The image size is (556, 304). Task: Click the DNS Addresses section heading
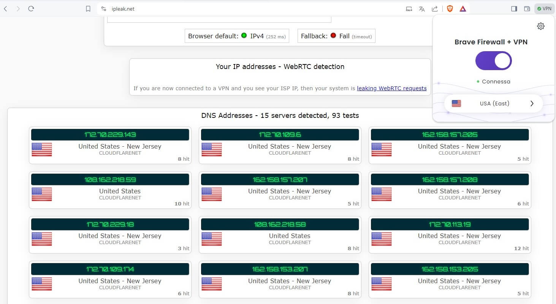coord(280,115)
